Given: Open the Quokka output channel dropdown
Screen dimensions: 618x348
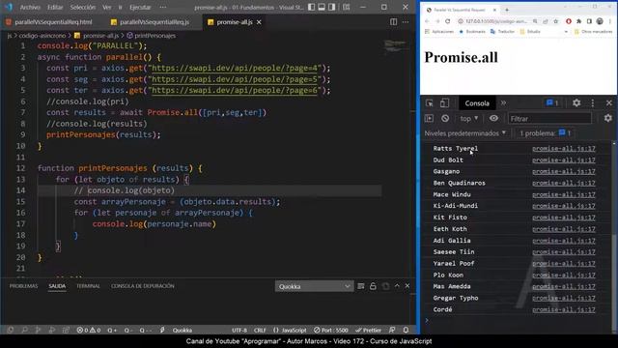Looking at the screenshot, I should tap(314, 286).
